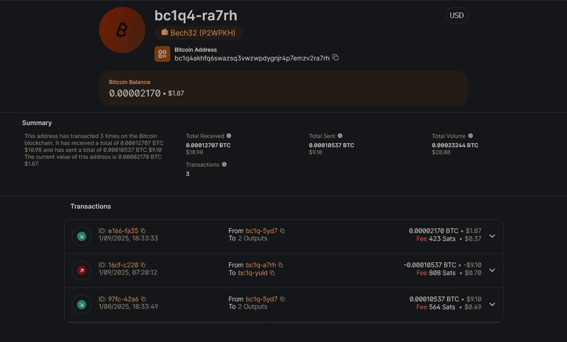Image resolution: width=567 pixels, height=342 pixels.
Task: Copy the full Bitcoin address
Action: pos(336,58)
